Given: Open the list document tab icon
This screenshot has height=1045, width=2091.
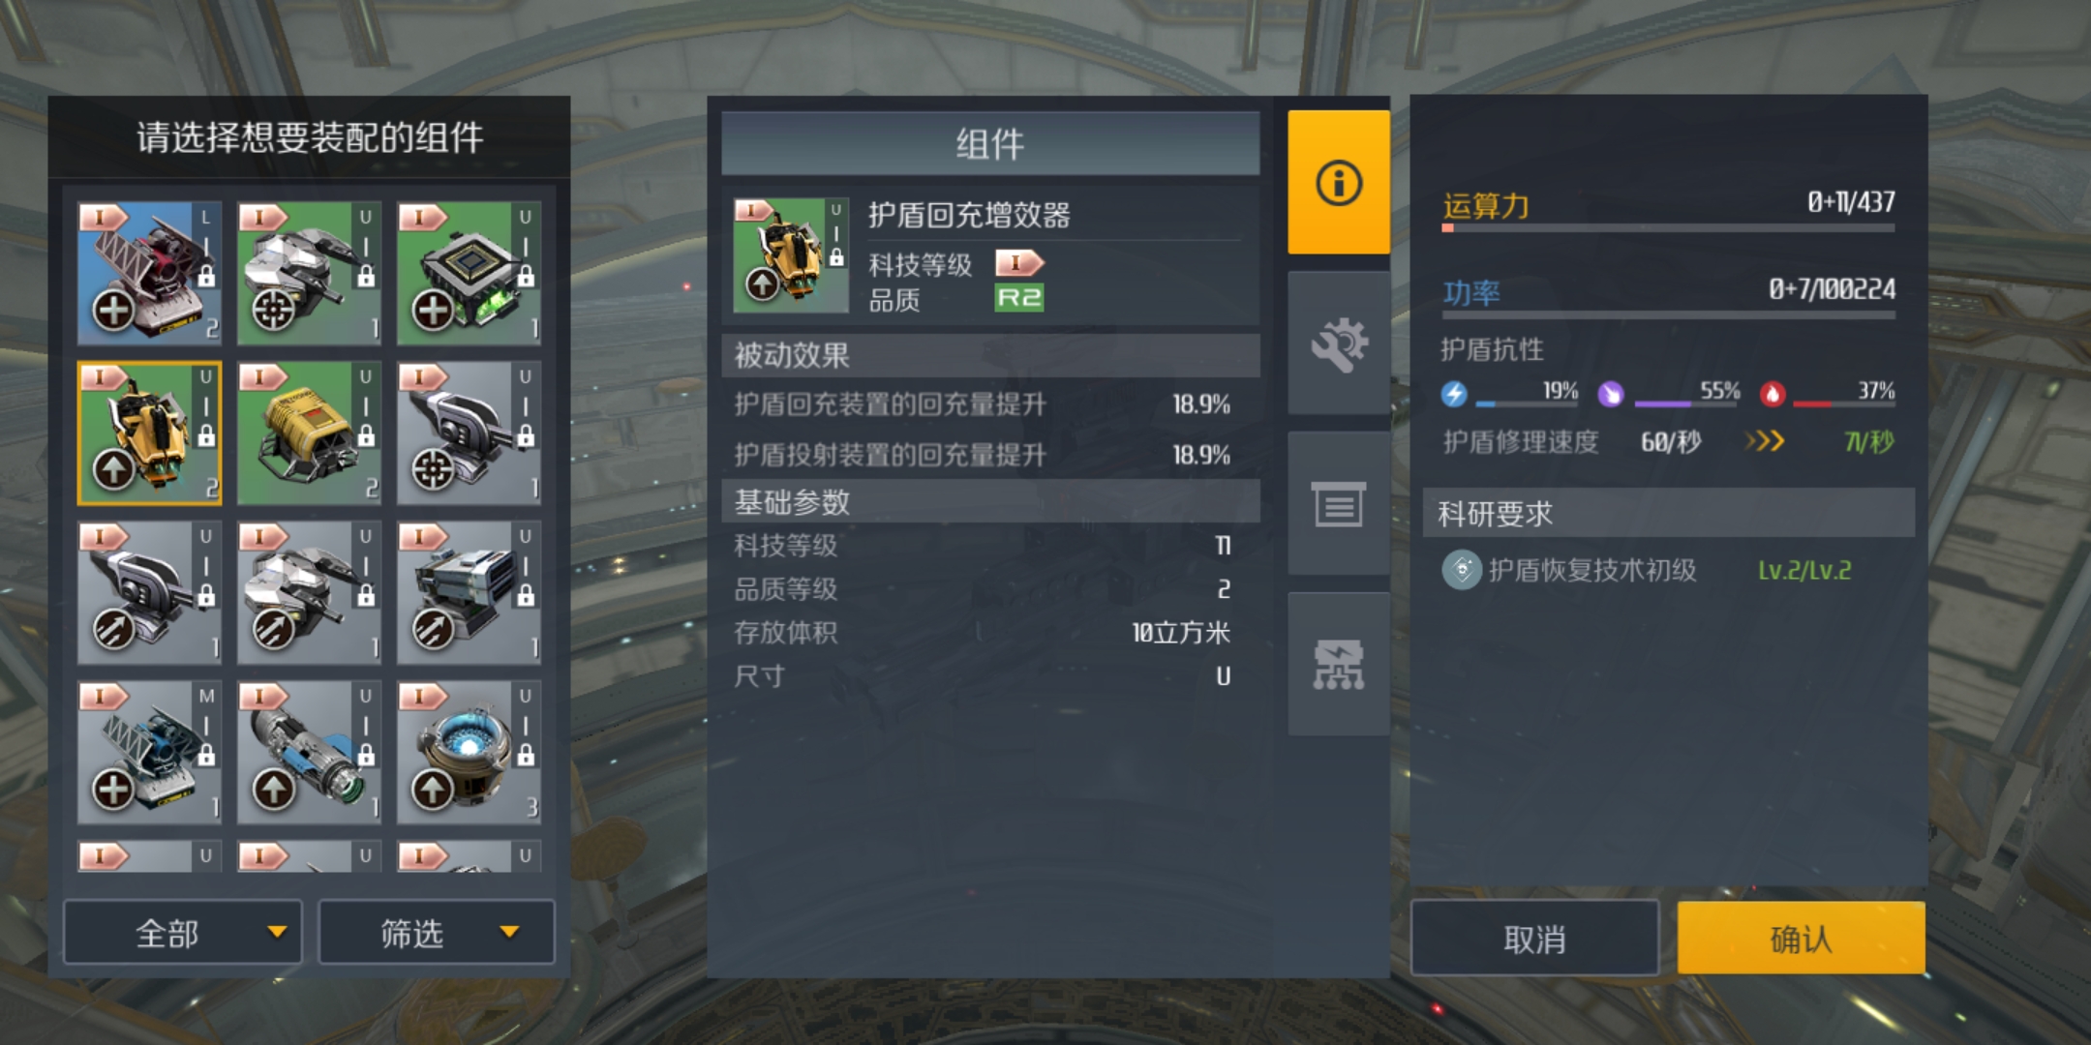Looking at the screenshot, I should (x=1338, y=504).
